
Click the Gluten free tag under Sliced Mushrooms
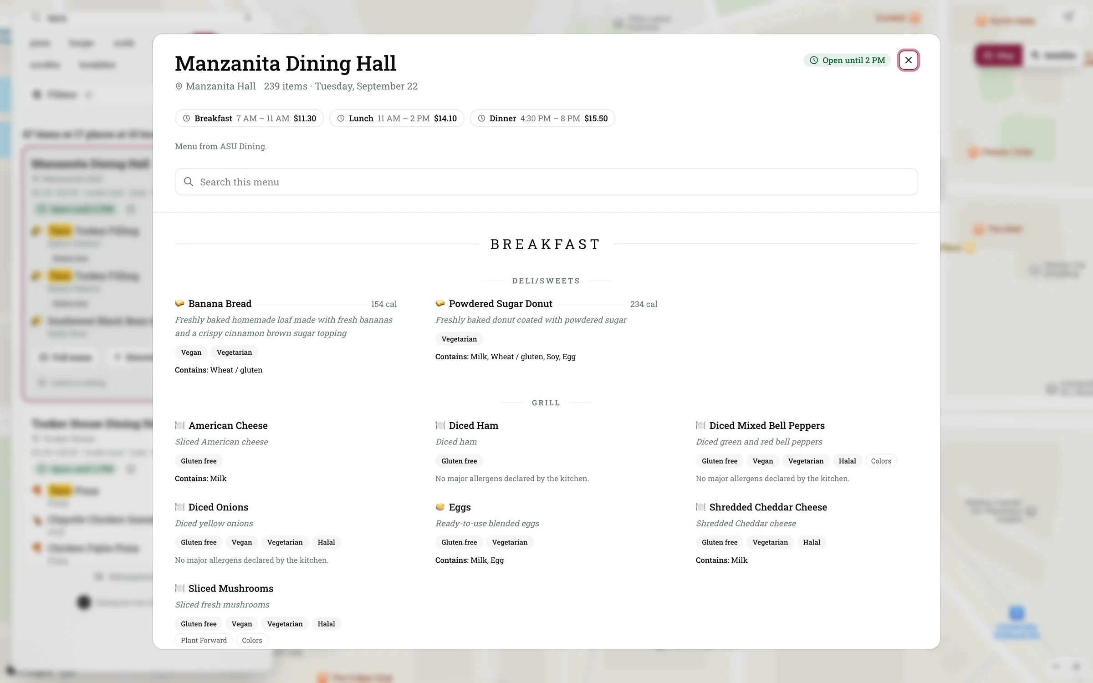click(x=199, y=624)
